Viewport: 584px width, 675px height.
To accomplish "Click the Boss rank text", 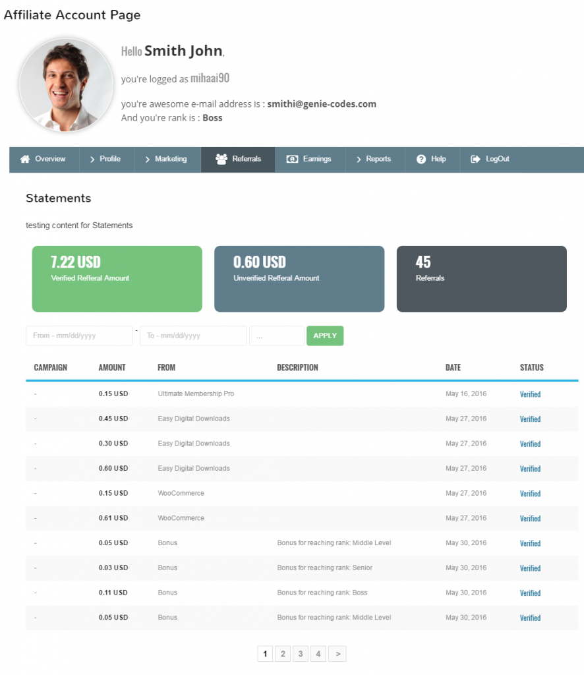I will [x=213, y=118].
